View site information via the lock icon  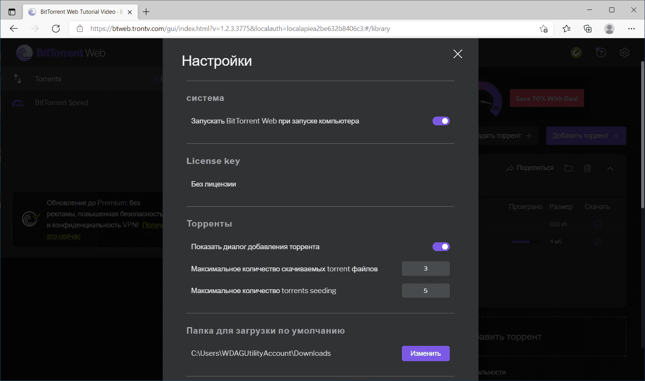point(80,29)
